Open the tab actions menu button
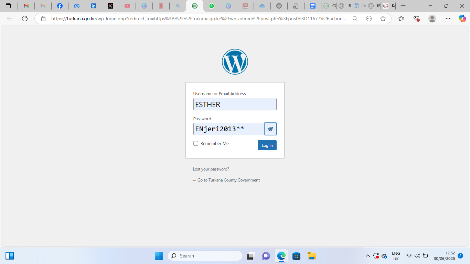Screen dimensions: 470x264 point(8,6)
